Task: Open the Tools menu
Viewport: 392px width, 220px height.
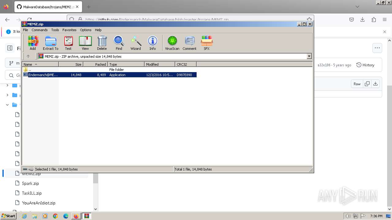Action: (x=55, y=30)
